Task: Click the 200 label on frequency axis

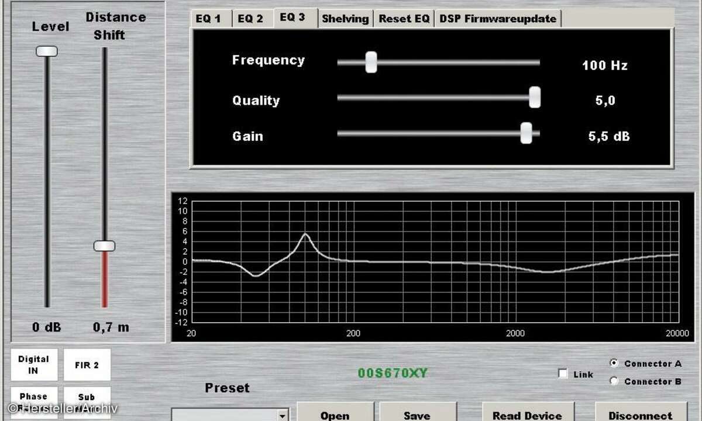Action: 353,333
